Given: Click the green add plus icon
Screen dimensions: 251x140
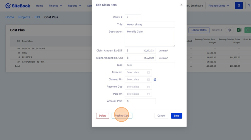Looking at the screenshot, I should [248, 30].
